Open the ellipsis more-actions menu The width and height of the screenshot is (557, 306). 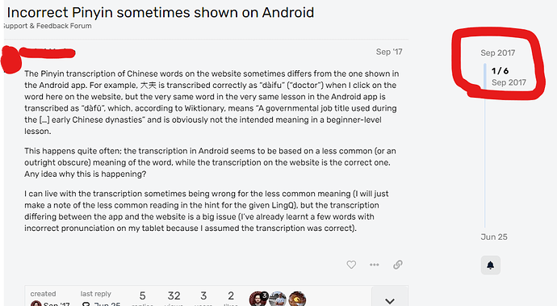tap(374, 265)
